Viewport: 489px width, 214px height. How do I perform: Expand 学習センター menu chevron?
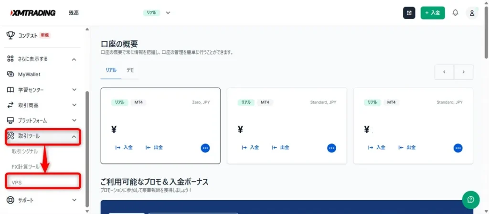(x=74, y=90)
